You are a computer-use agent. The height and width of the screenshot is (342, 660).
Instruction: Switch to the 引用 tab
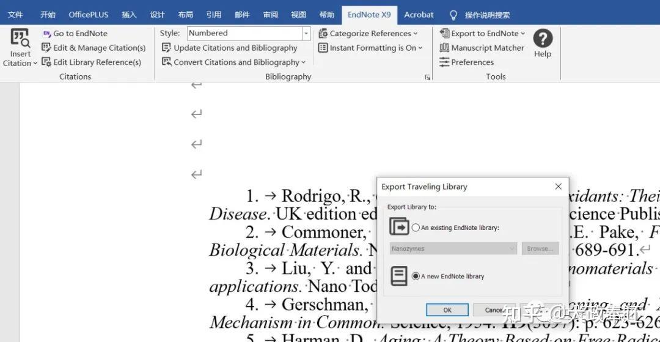point(214,15)
